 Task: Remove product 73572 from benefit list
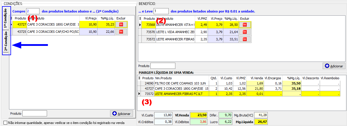click(245, 39)
